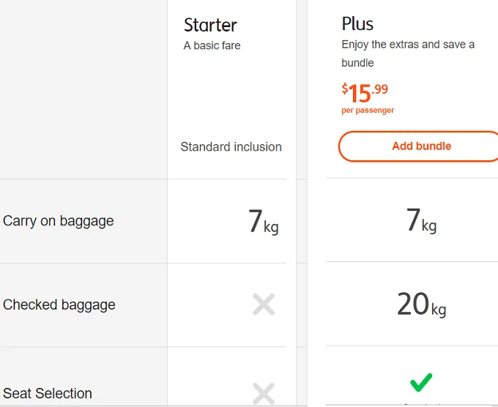Click the Carry on baggage row label

59,221
